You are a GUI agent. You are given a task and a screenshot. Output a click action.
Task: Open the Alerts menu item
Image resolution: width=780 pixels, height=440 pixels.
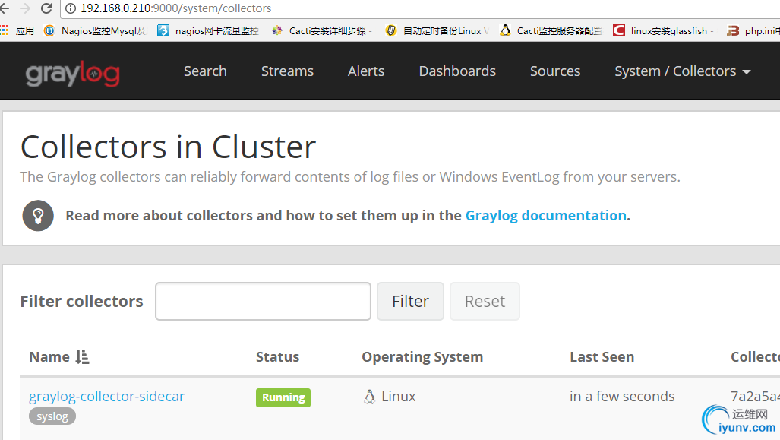pyautogui.click(x=366, y=71)
